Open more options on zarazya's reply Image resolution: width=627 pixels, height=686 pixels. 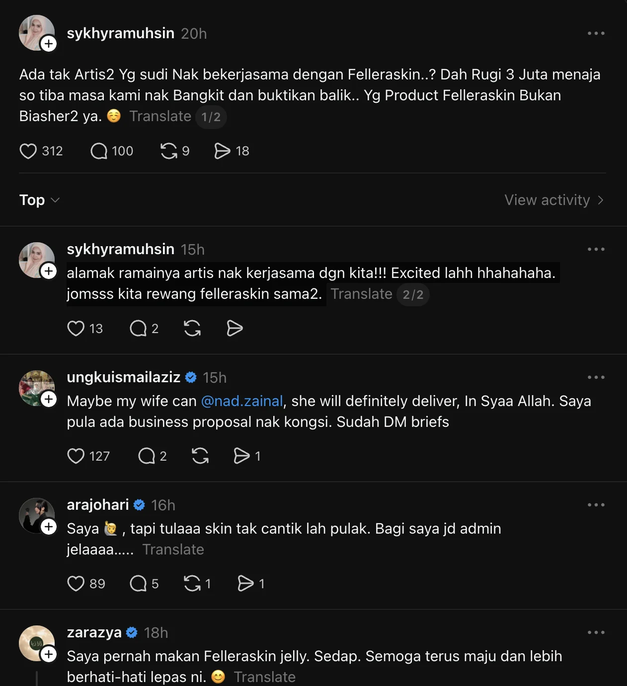[596, 632]
